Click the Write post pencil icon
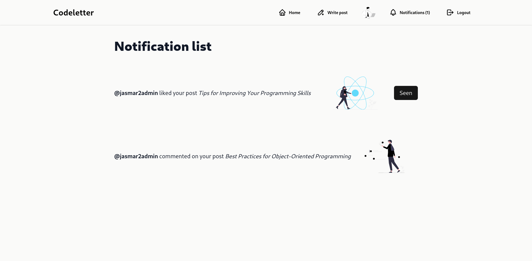Screen dimensions: 532x261 (x=321, y=12)
